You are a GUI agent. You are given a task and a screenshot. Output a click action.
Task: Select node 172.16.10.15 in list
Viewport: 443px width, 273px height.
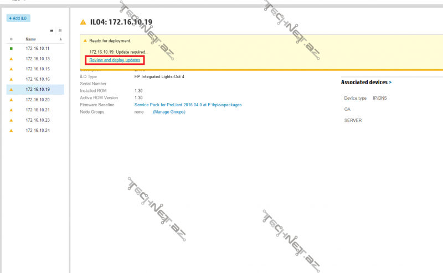coord(38,69)
